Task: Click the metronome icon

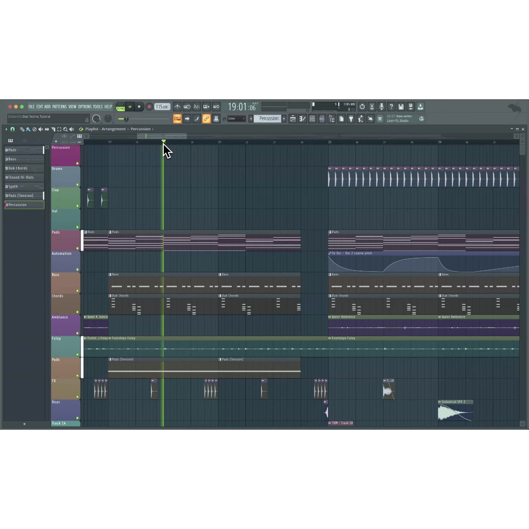Action: [x=177, y=107]
